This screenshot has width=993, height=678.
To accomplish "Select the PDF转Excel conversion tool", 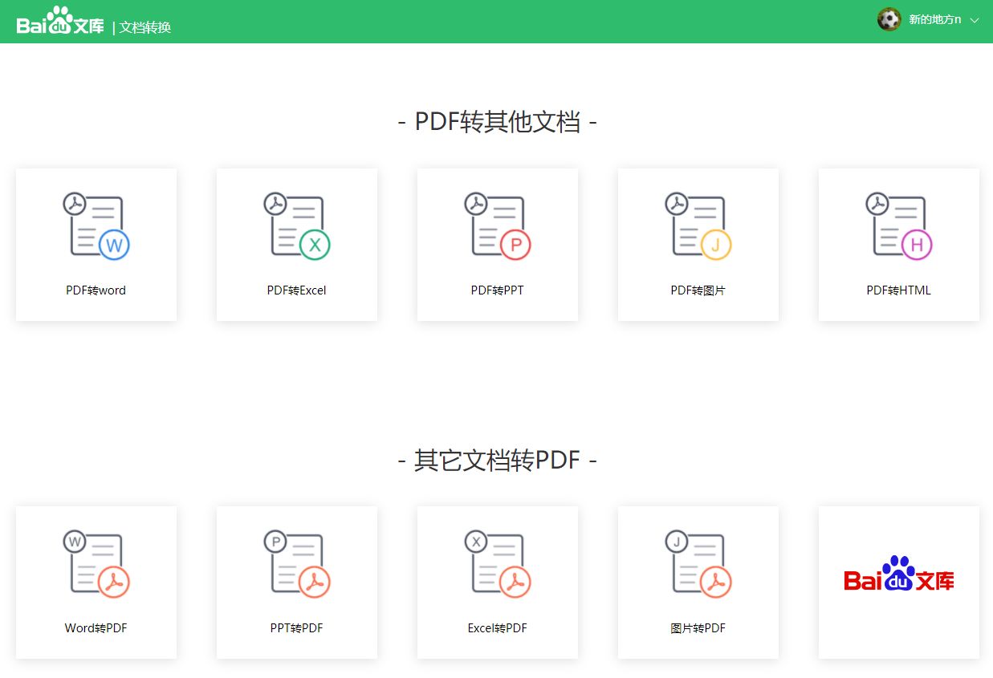I will pos(296,243).
